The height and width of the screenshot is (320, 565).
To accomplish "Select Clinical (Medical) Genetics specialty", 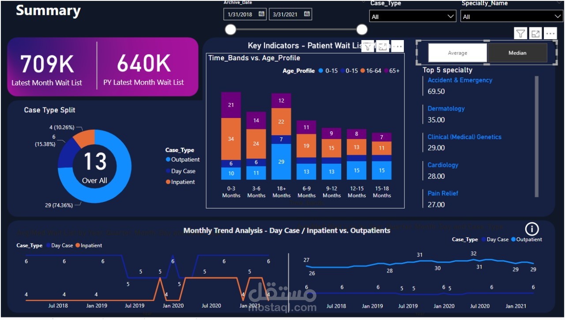I will pos(464,137).
